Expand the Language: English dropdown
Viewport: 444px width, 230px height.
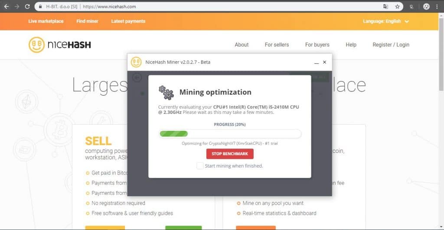(x=386, y=21)
